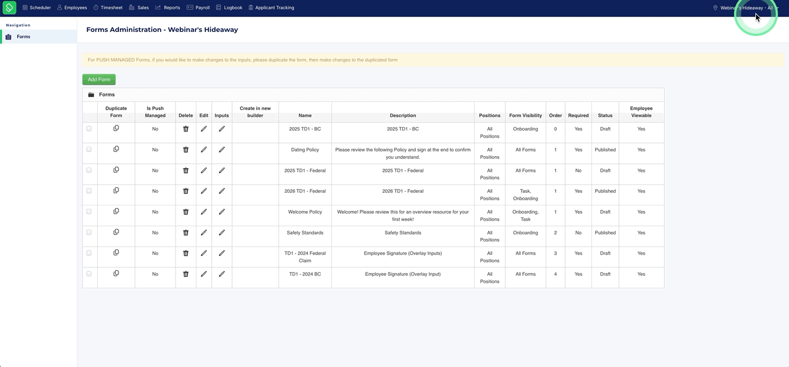Click the Add Form button

pyautogui.click(x=99, y=79)
